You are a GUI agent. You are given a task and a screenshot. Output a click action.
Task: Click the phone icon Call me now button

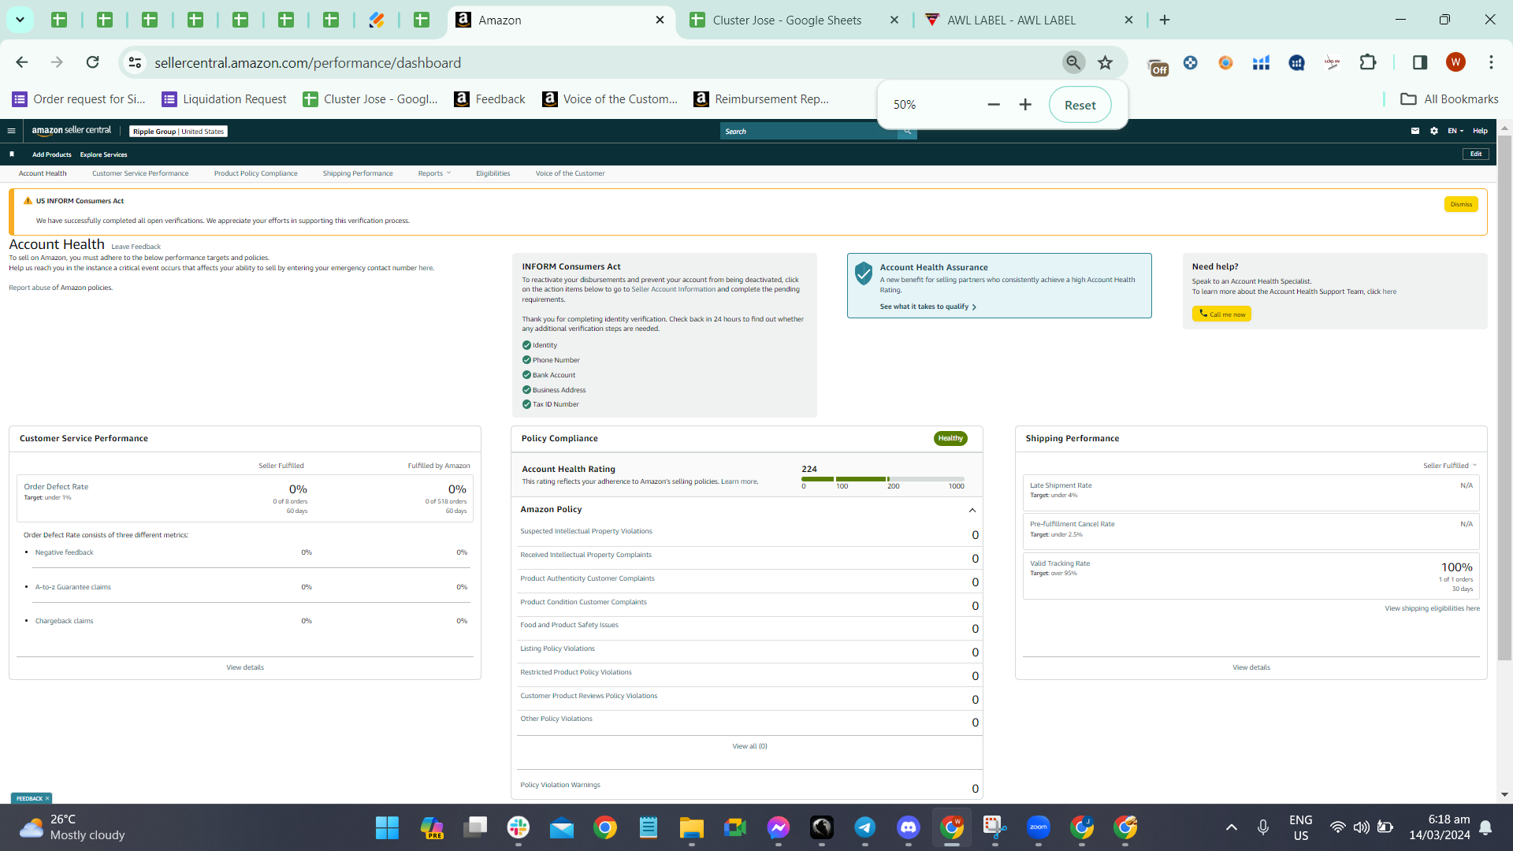tap(1221, 314)
